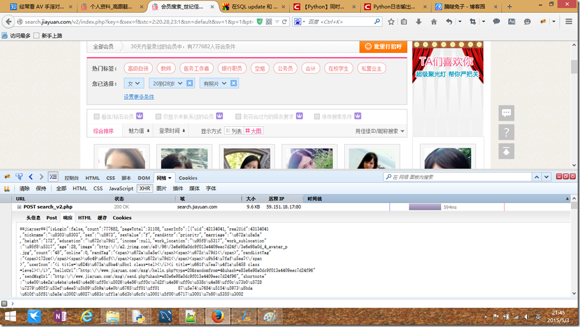Click the Firebug XHR break icon
The image size is (580, 327).
click(7, 188)
